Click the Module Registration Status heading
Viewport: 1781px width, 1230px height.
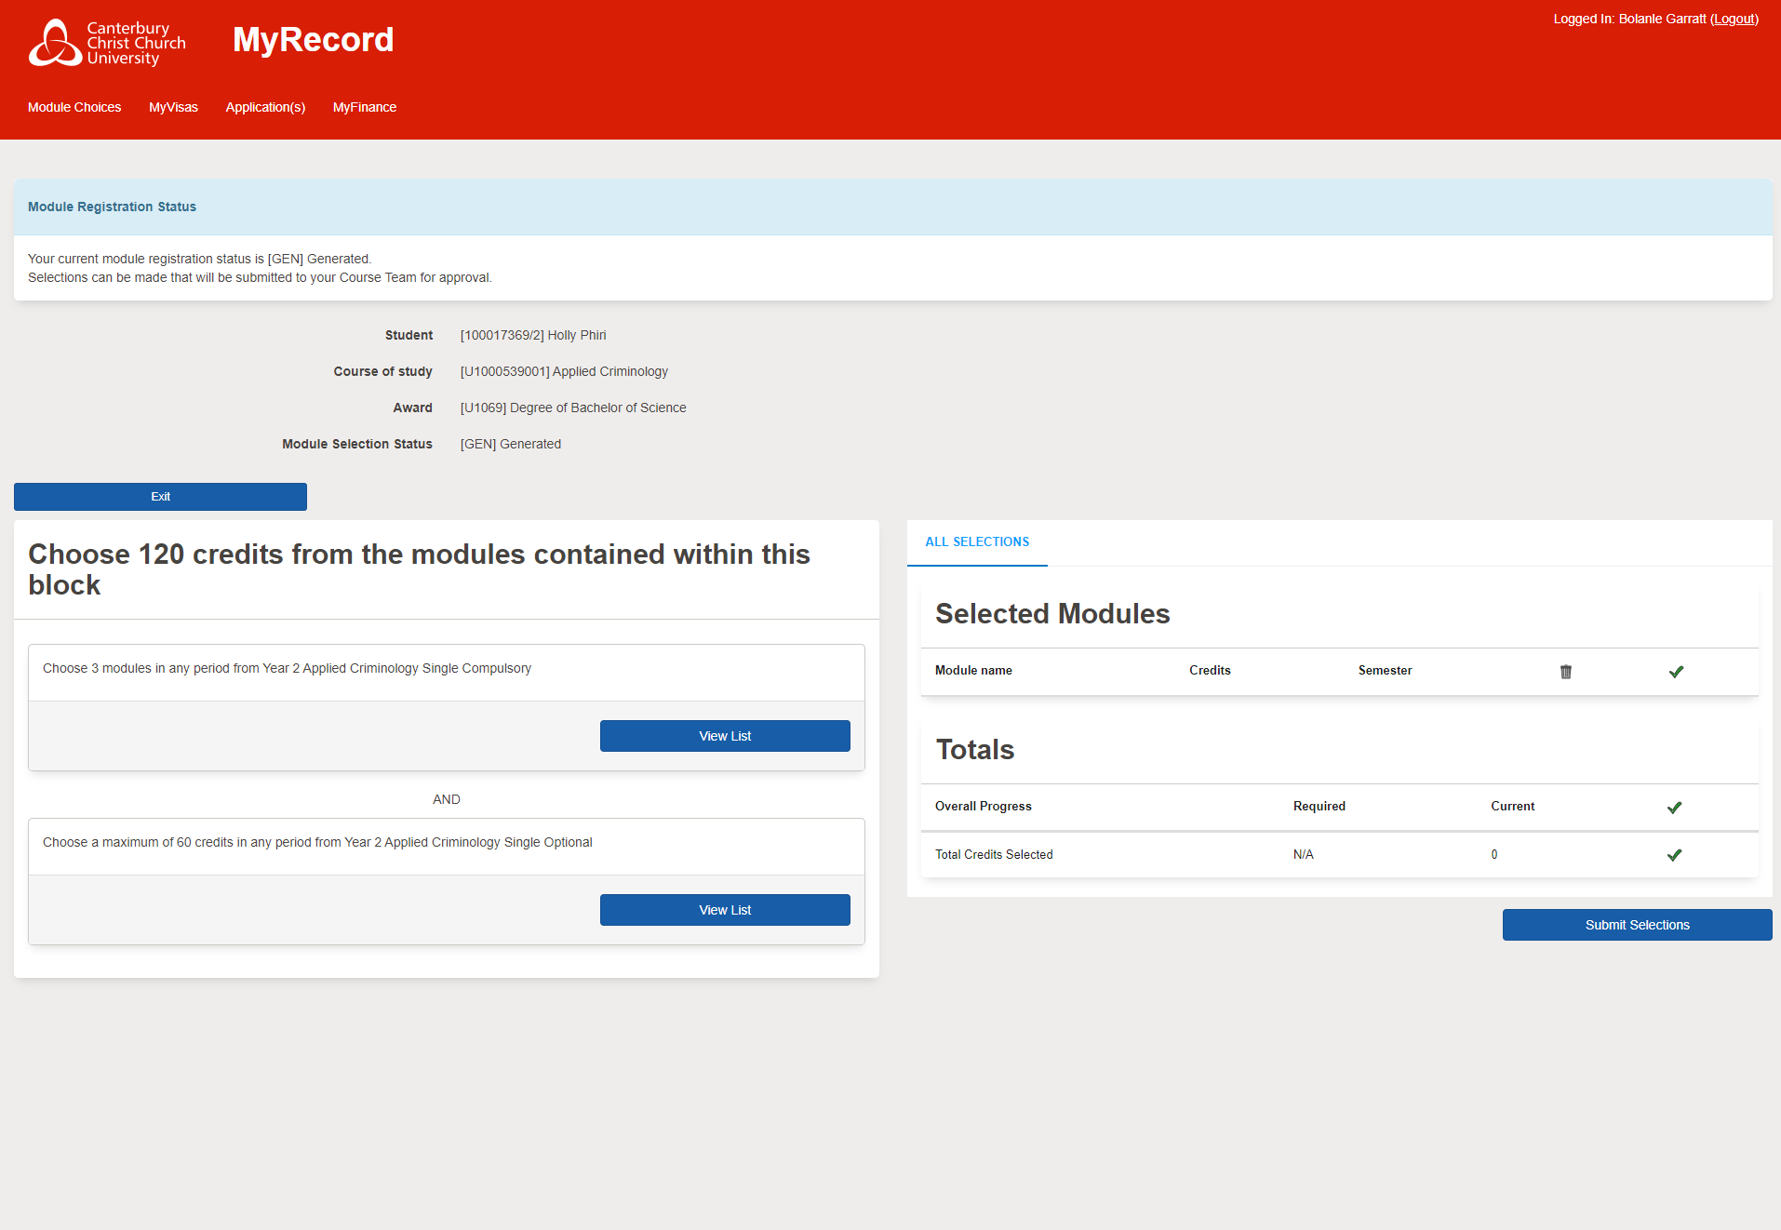(x=112, y=207)
